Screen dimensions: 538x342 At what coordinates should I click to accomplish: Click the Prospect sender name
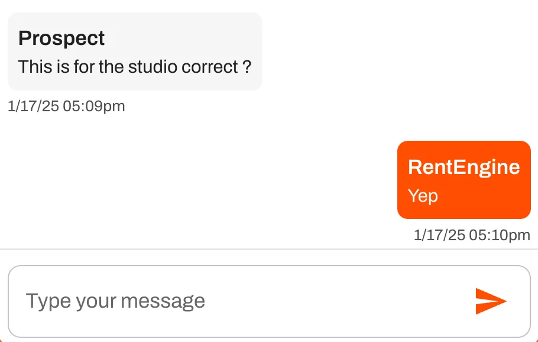[61, 38]
